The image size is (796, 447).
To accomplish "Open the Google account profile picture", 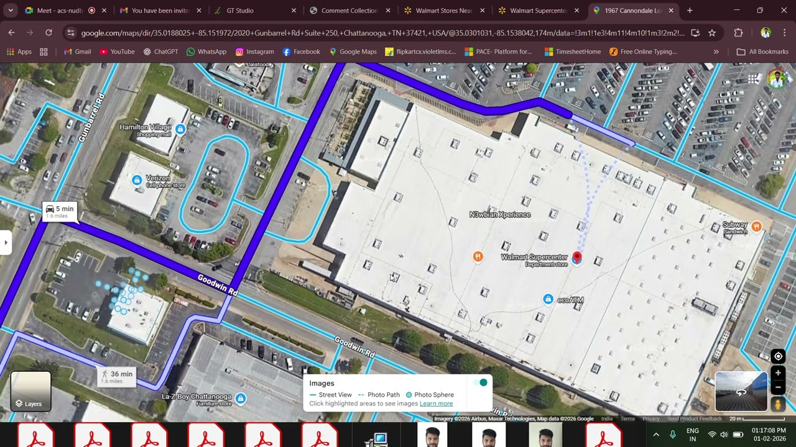I will (776, 79).
